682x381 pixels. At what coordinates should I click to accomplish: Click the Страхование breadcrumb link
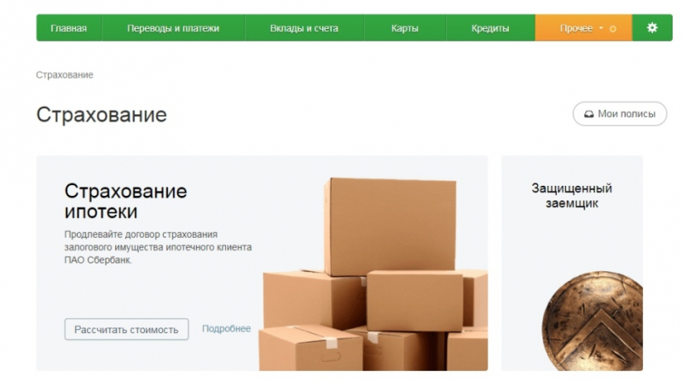pyautogui.click(x=65, y=75)
